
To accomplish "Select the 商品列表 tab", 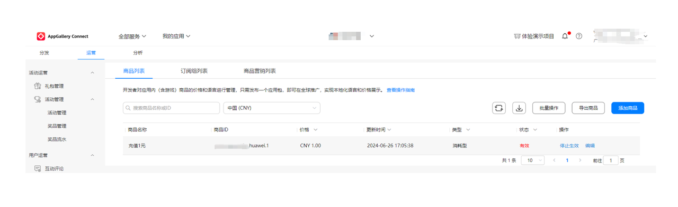I will [x=134, y=71].
